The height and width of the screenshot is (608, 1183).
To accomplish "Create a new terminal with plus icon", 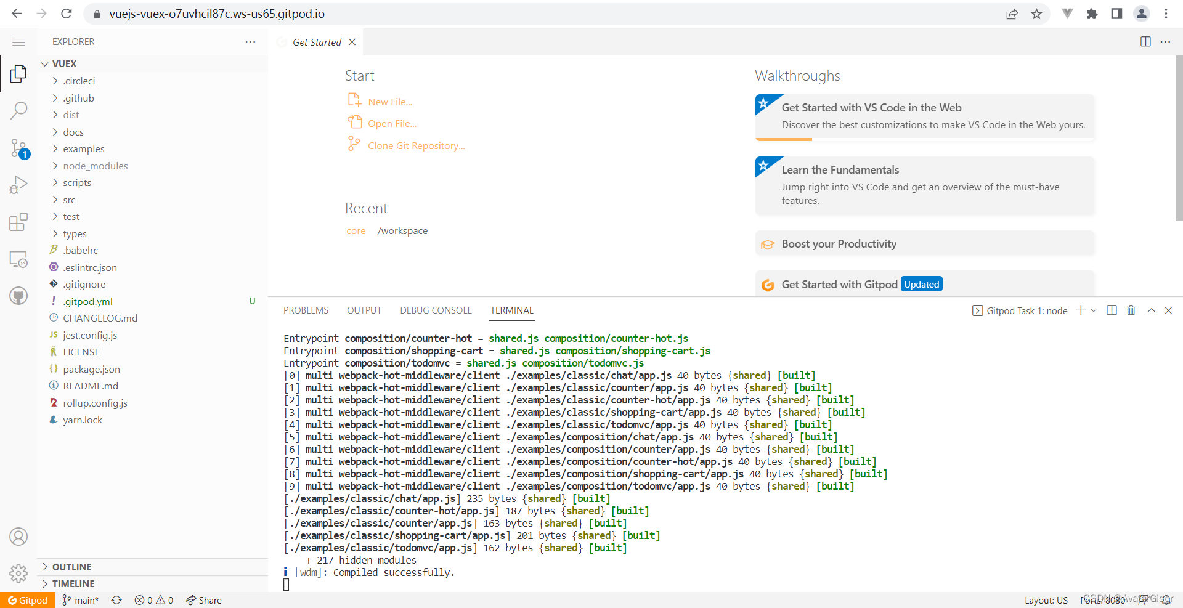I will point(1081,310).
